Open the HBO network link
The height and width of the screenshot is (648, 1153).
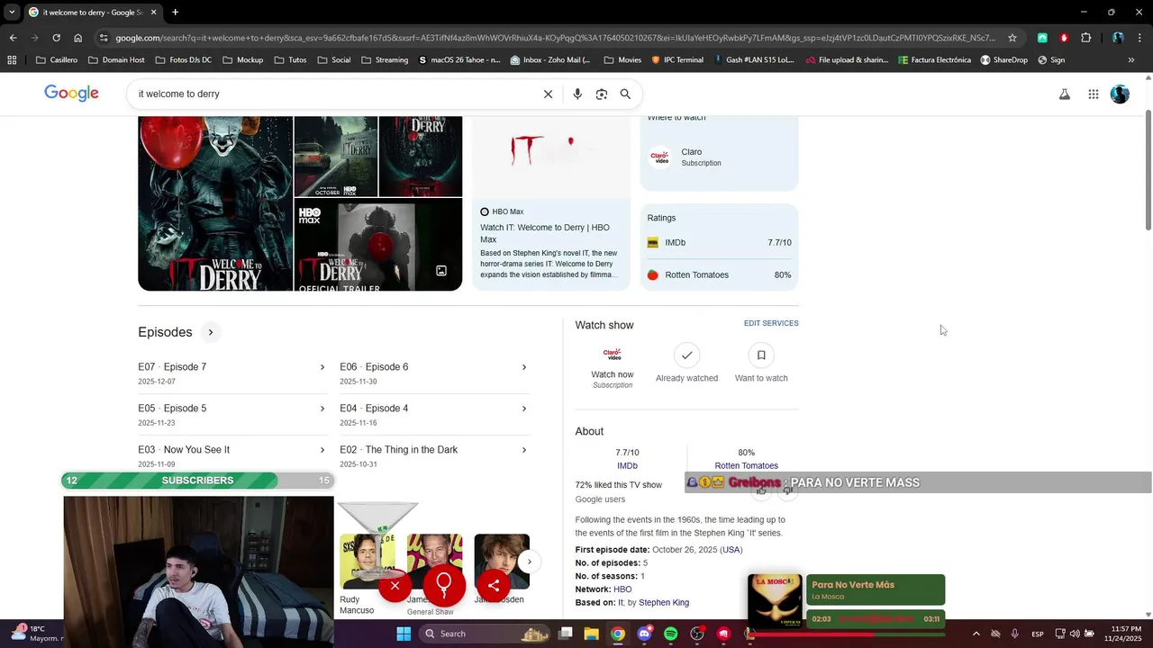click(622, 589)
